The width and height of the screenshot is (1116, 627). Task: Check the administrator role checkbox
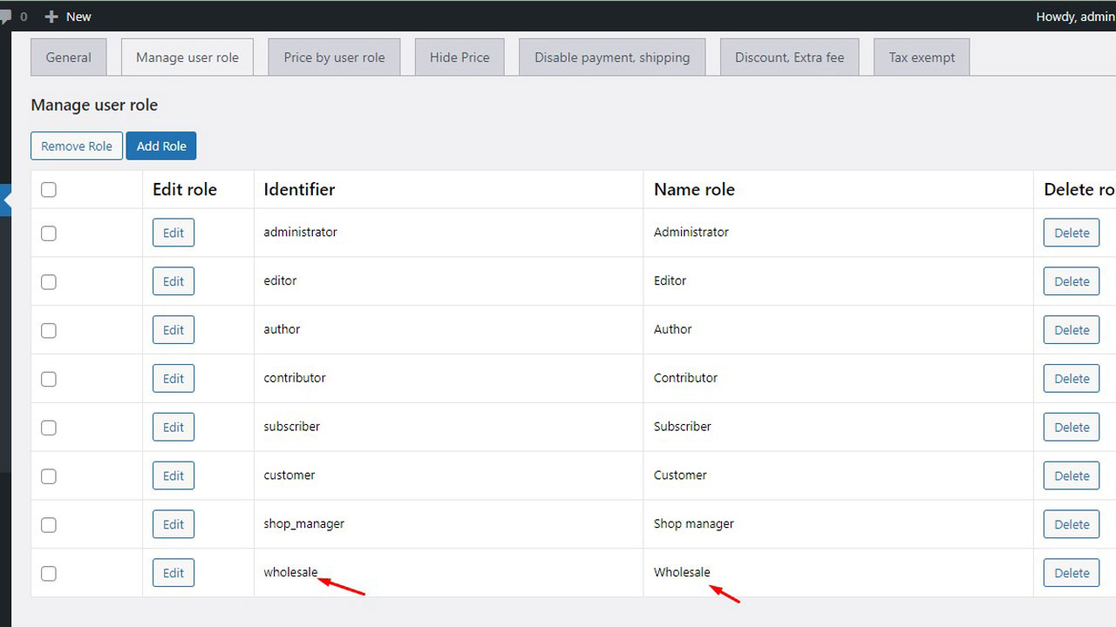point(49,233)
